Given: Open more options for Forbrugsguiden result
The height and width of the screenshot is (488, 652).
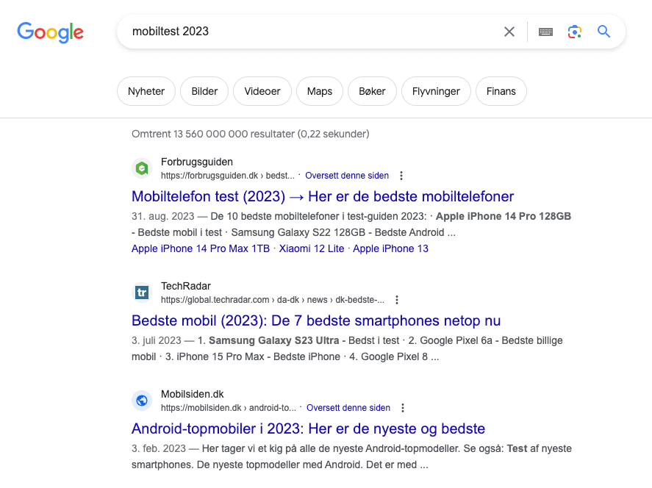Looking at the screenshot, I should pyautogui.click(x=401, y=176).
